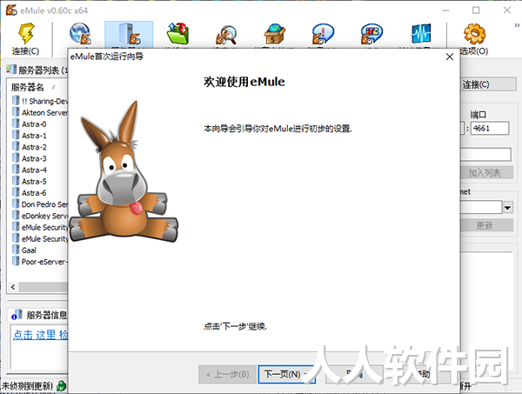Maximize the eMule main window
This screenshot has height=394, width=522.
tap(476, 10)
